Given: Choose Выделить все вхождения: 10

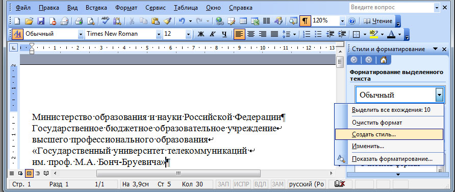Looking at the screenshot, I should click(389, 110).
